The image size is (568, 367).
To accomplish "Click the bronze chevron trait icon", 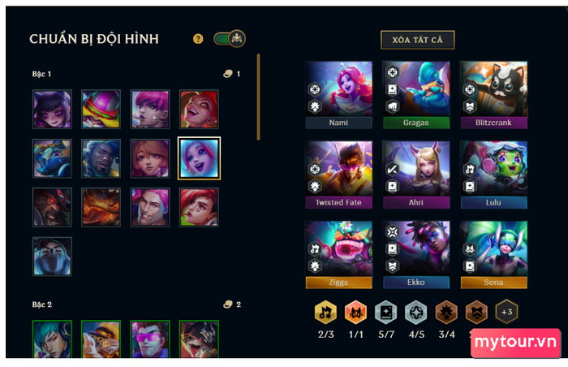I will (476, 312).
